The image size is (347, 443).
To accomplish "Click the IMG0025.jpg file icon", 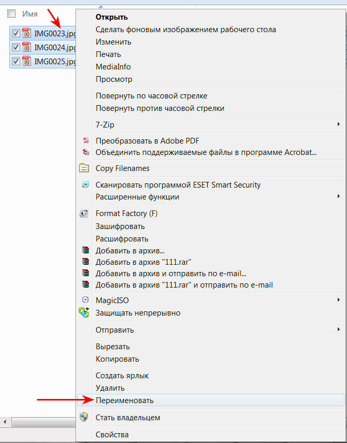I will pyautogui.click(x=26, y=61).
